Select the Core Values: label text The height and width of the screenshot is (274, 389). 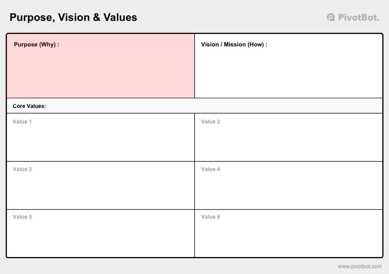(x=29, y=106)
